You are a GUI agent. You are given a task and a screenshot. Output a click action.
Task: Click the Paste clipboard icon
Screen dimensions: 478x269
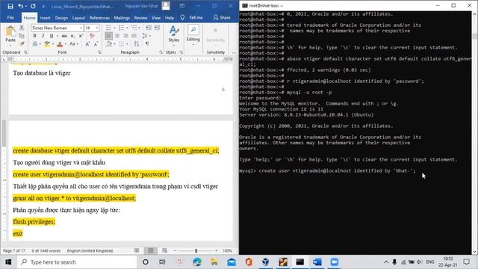pos(10,31)
